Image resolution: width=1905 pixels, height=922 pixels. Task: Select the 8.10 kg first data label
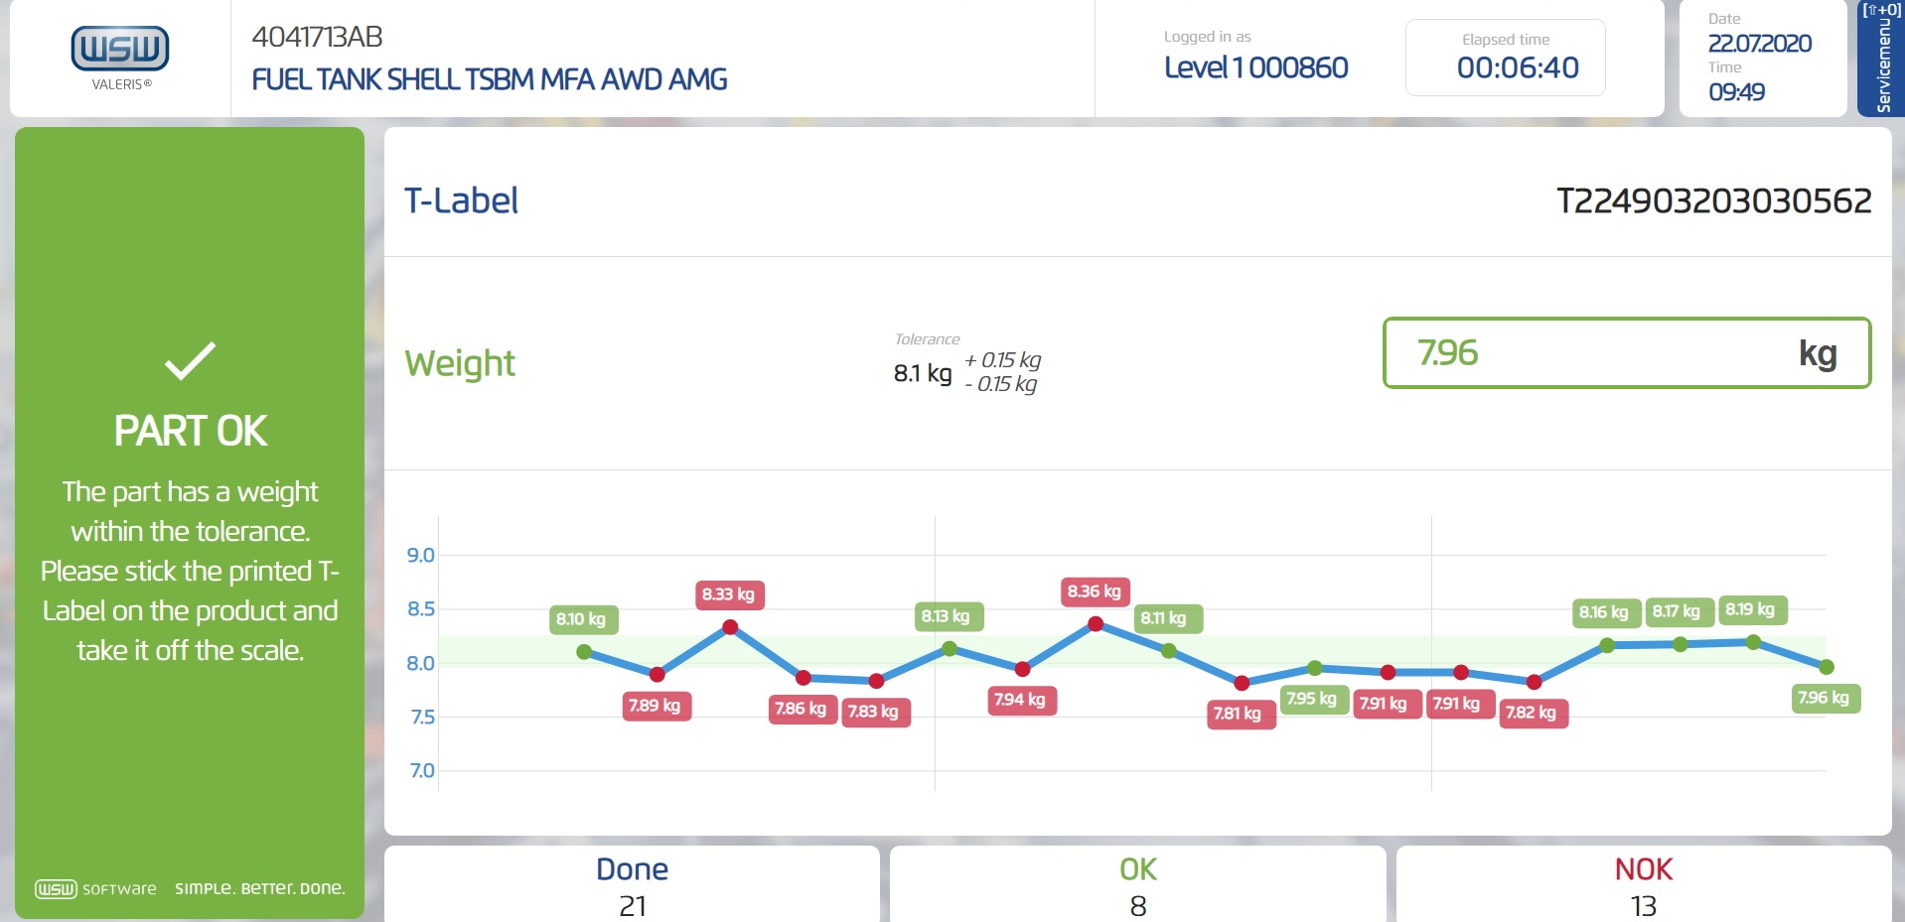click(x=581, y=619)
